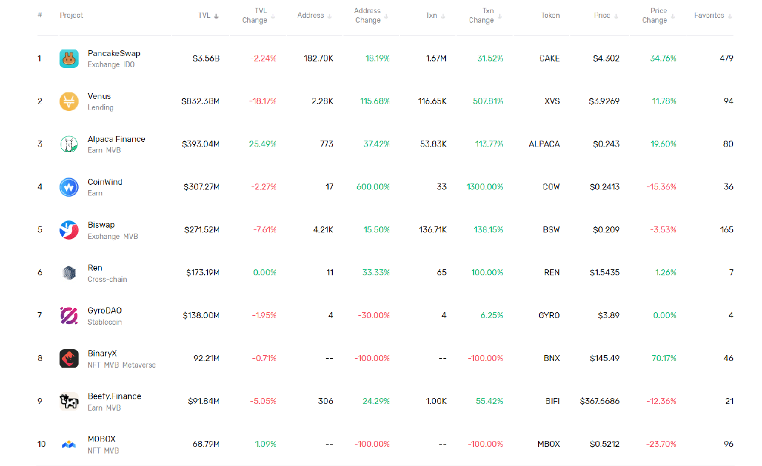Open the GyroDAO project link
Image resolution: width=762 pixels, height=466 pixels.
(x=105, y=310)
